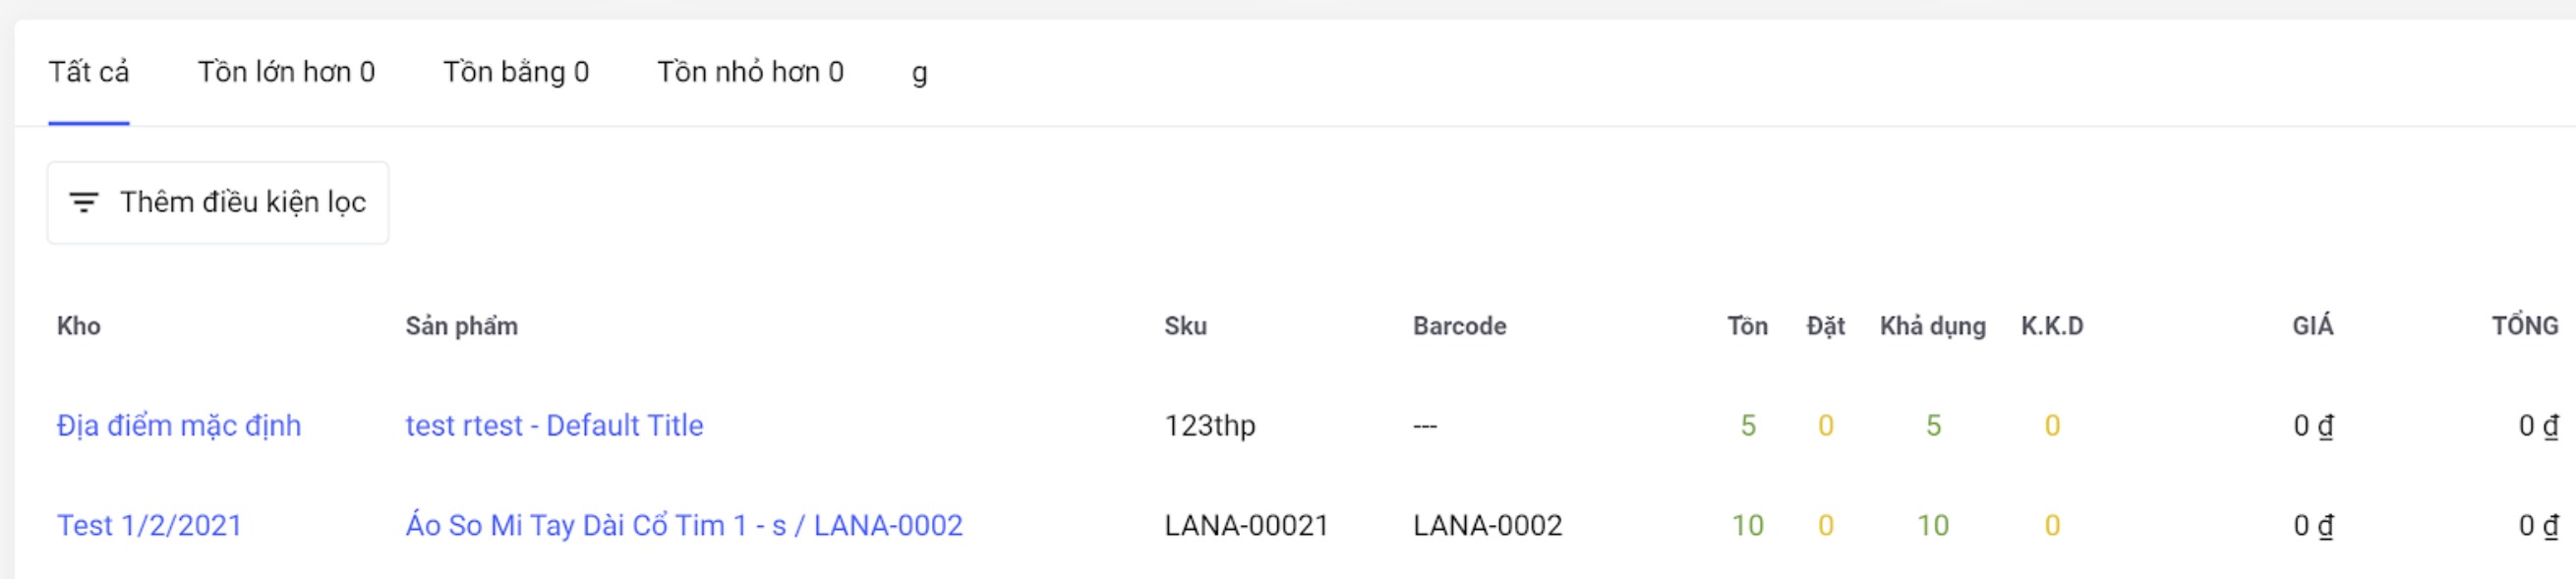Open the tab labeled g

919,72
